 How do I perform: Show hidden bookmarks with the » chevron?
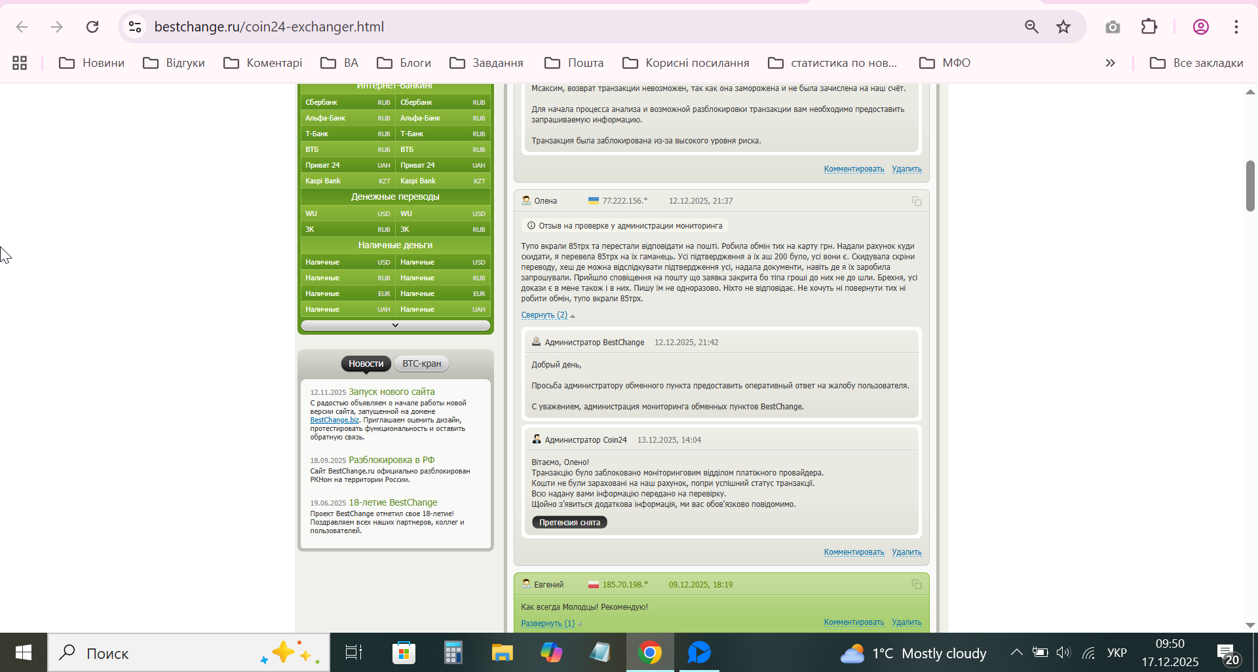(1110, 63)
